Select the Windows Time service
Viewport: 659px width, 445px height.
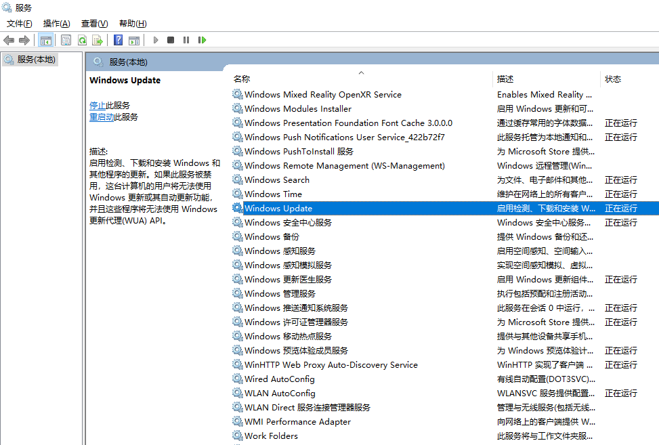(445, 194)
